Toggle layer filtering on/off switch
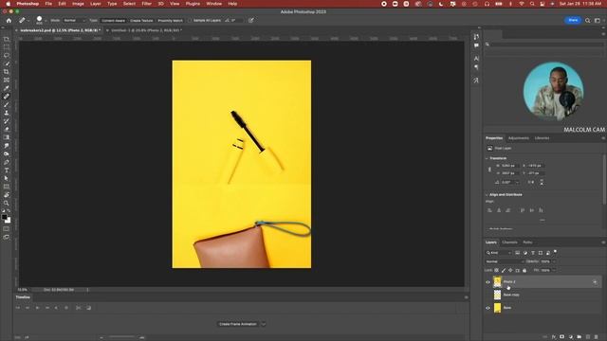Screen dimensions: 607x341 click(x=555, y=252)
